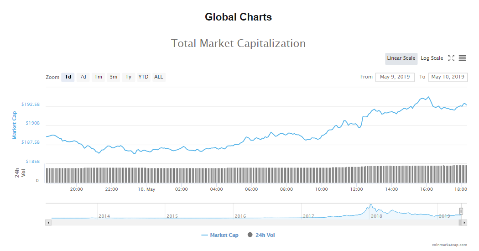This screenshot has height=251, width=479.
Task: Enter fullscreen chart view
Action: 451,58
